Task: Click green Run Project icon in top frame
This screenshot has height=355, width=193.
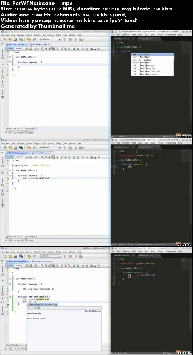Action: 76,40
